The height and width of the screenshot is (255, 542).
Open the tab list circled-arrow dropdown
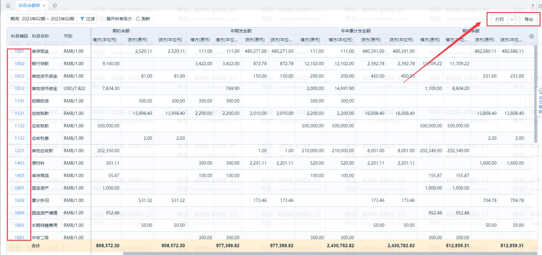pyautogui.click(x=55, y=5)
